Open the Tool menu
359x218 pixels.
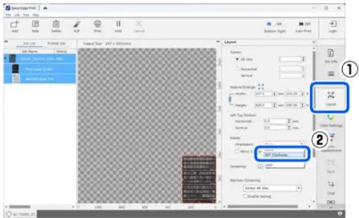(26, 15)
